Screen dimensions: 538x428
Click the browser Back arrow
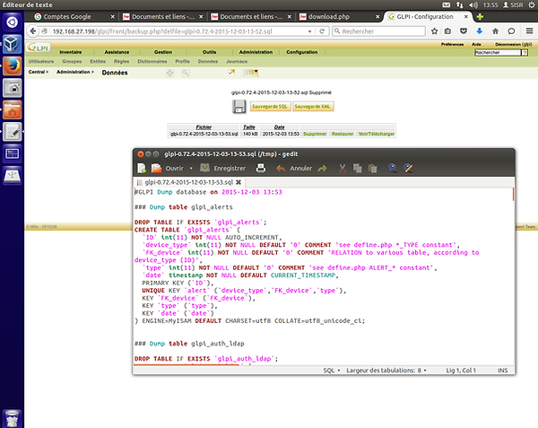click(x=33, y=31)
